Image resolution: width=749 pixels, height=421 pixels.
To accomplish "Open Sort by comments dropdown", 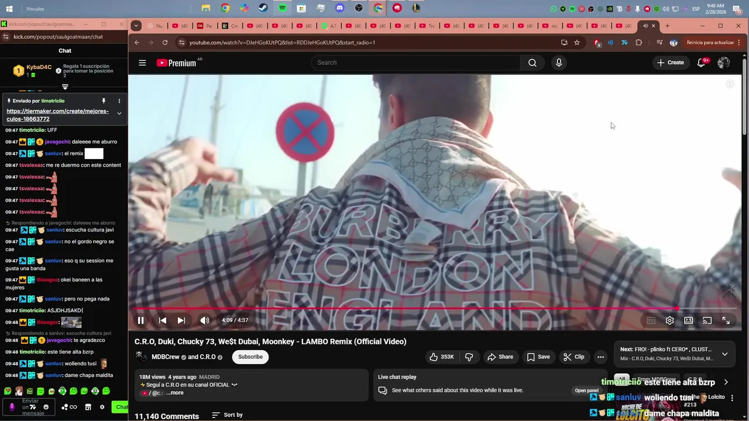I will 227,415.
